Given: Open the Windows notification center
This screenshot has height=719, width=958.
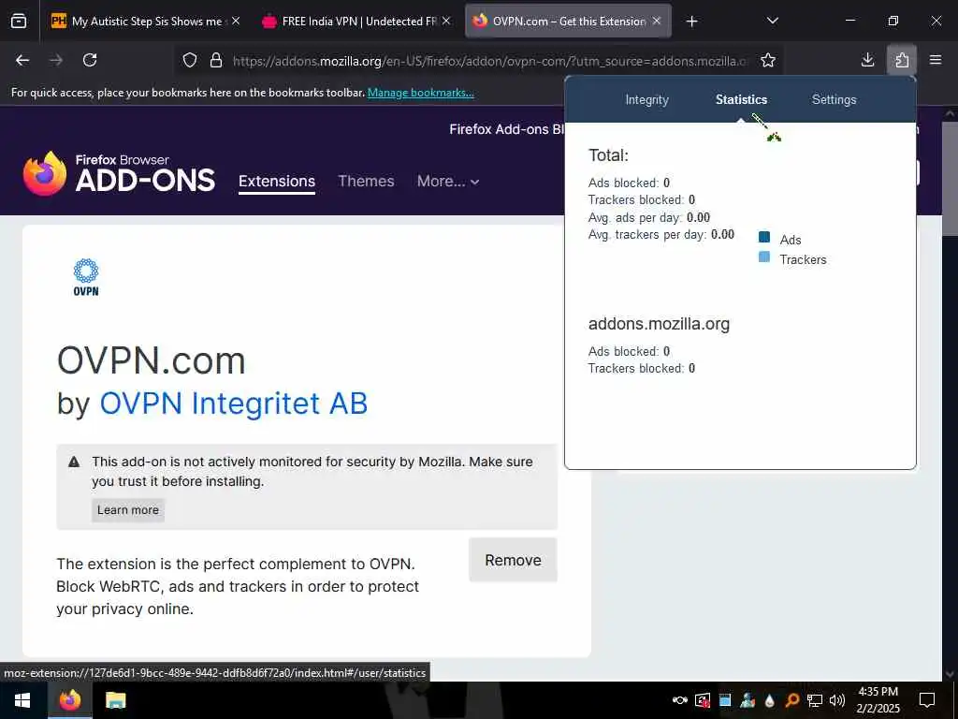Looking at the screenshot, I should [x=927, y=700].
